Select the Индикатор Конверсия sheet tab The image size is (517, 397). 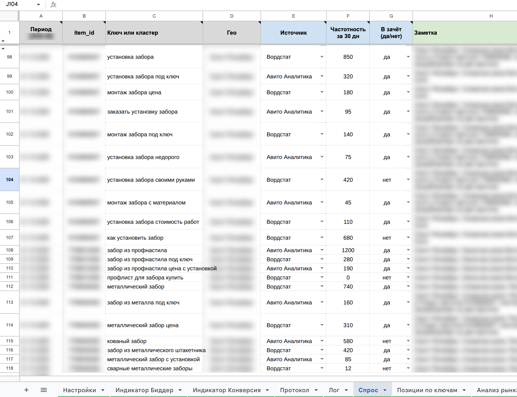coord(227,390)
